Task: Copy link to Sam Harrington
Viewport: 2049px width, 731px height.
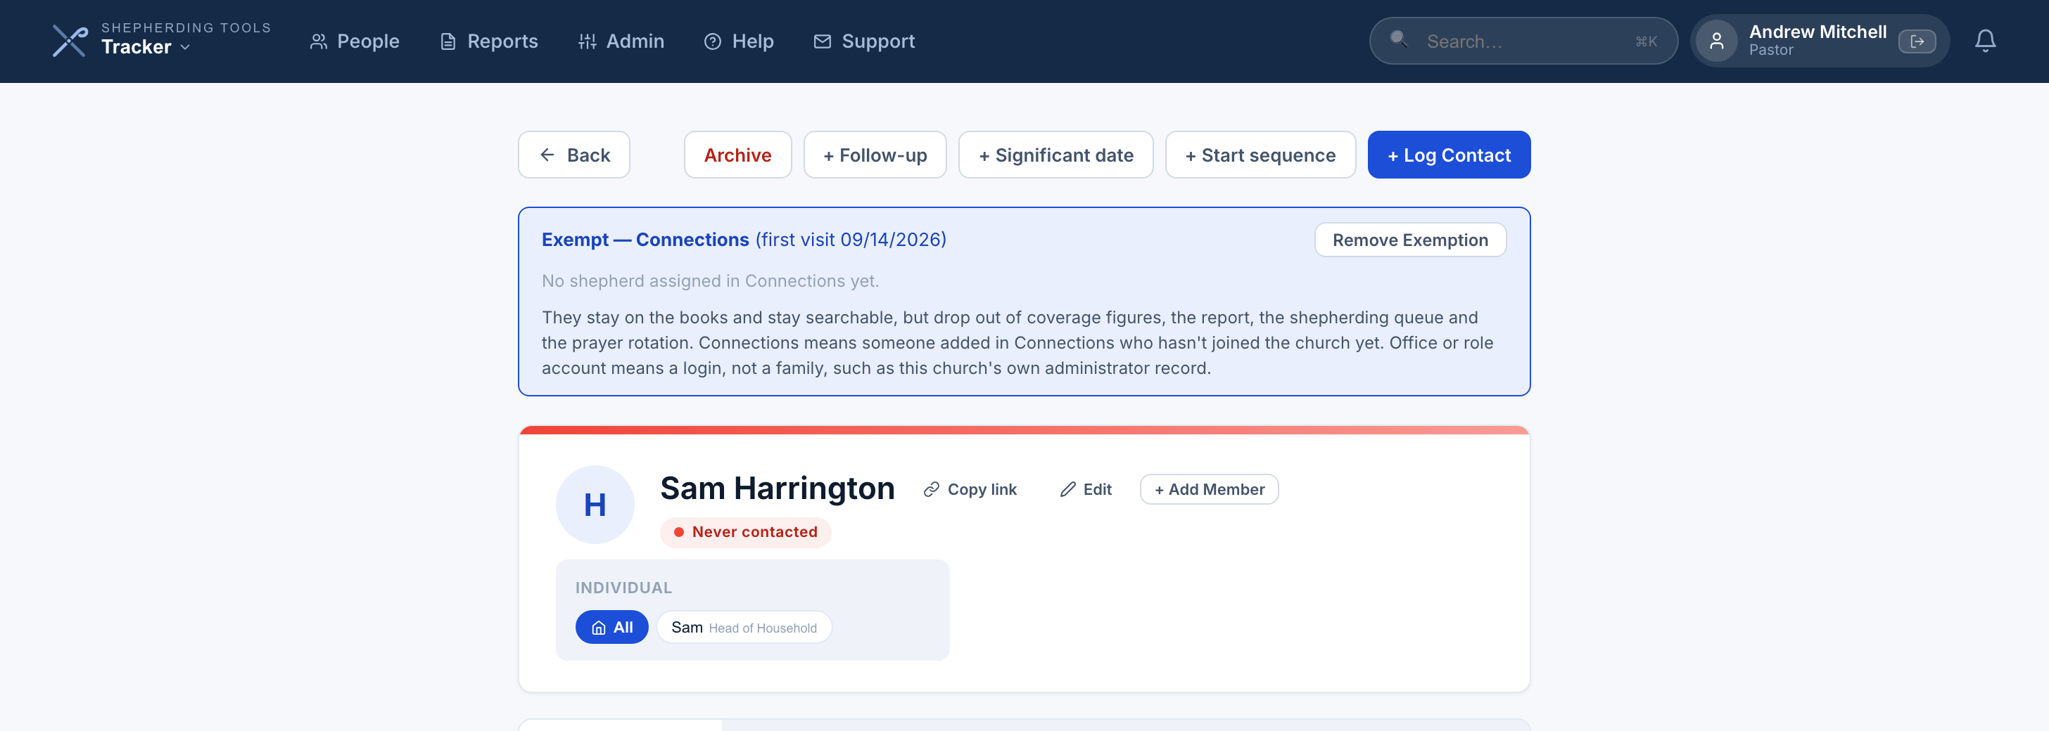Action: [970, 489]
